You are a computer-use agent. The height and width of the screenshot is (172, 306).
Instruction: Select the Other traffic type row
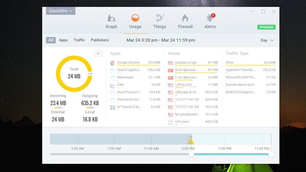tap(251, 63)
